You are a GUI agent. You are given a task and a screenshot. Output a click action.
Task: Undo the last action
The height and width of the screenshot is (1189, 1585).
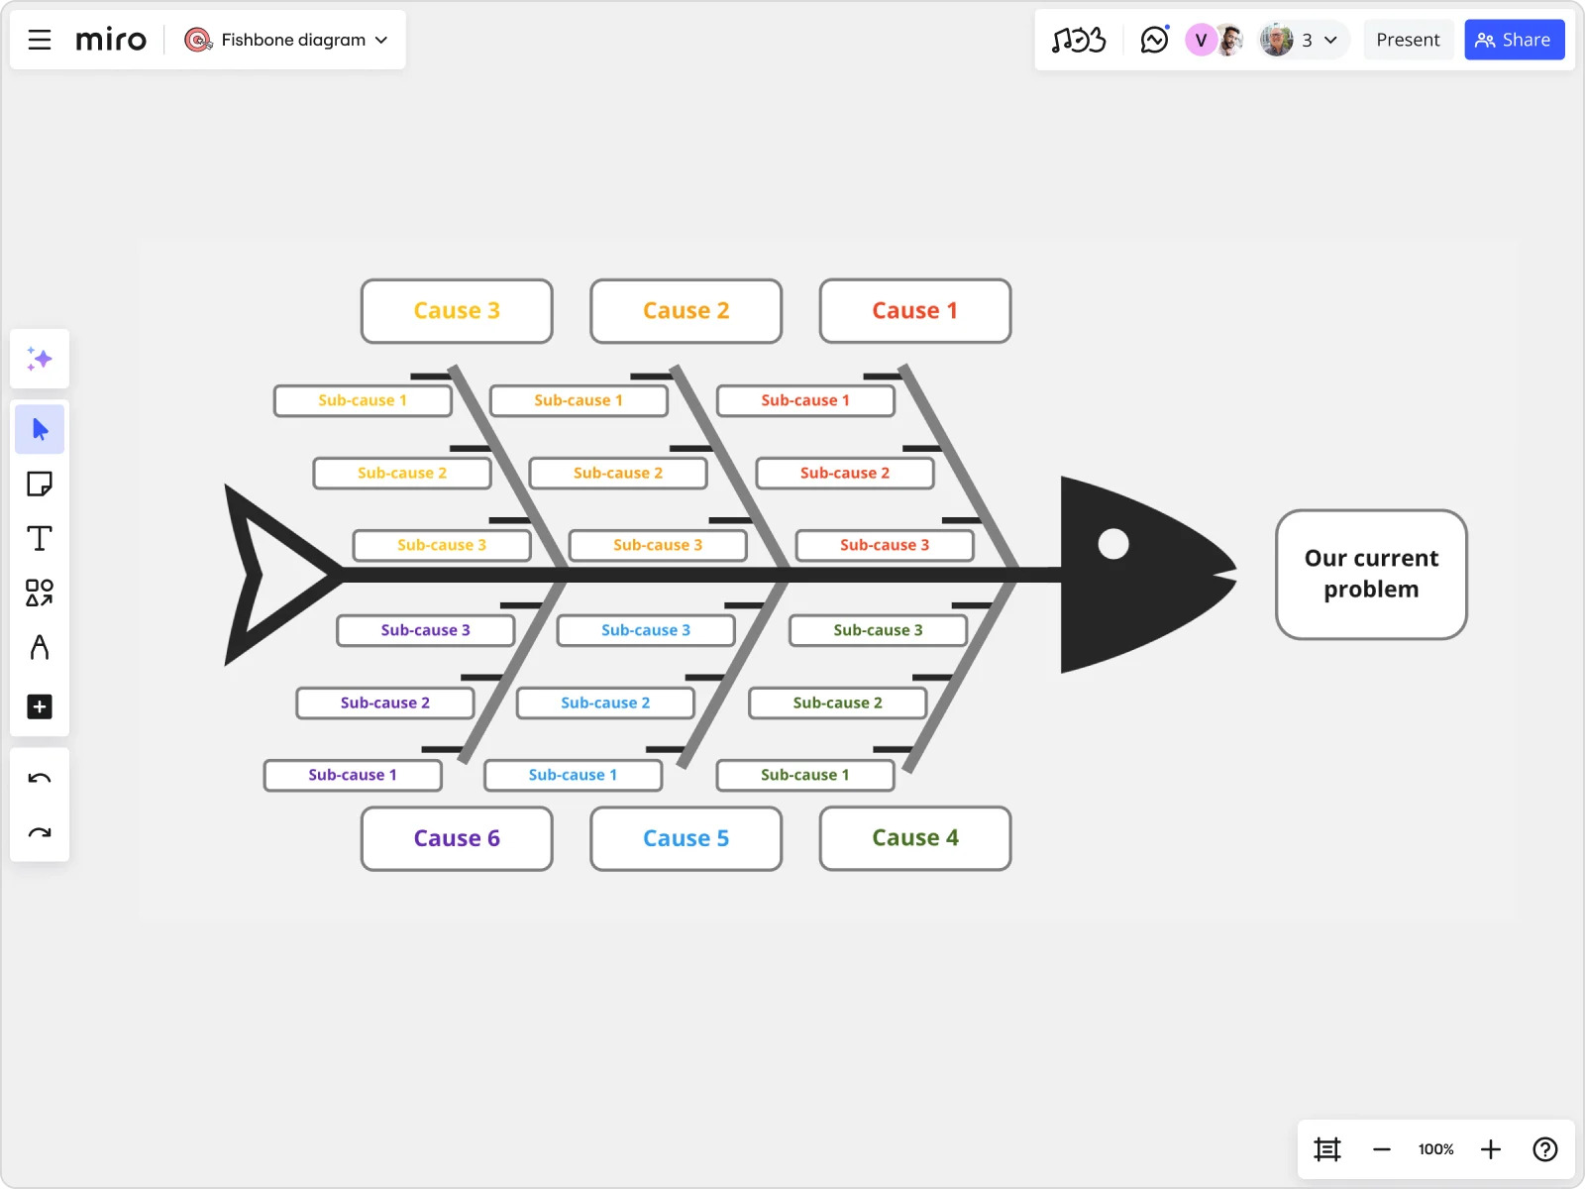point(40,779)
